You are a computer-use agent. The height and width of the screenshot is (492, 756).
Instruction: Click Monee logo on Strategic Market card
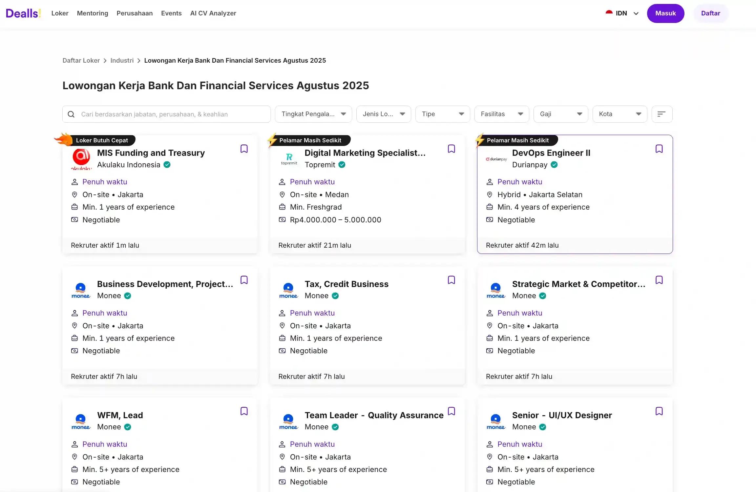coord(496,290)
